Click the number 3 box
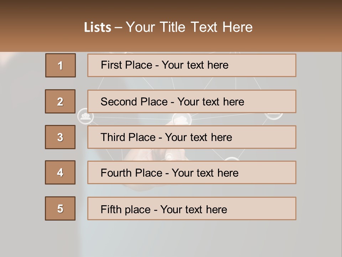Viewport: 342px width, 257px height. tap(60, 137)
